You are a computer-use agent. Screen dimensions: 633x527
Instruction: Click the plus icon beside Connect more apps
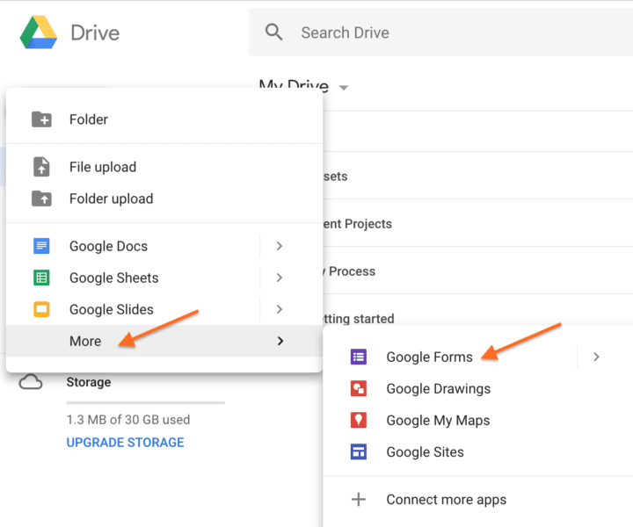click(x=359, y=499)
